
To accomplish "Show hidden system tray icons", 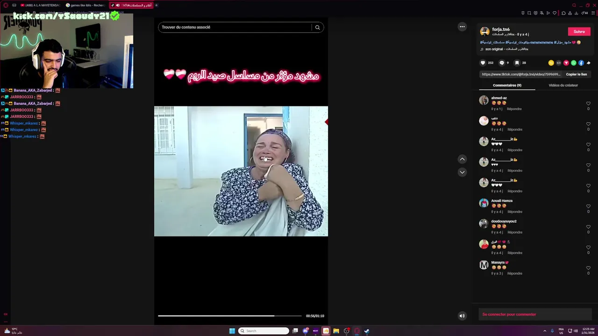I will click(x=545, y=331).
